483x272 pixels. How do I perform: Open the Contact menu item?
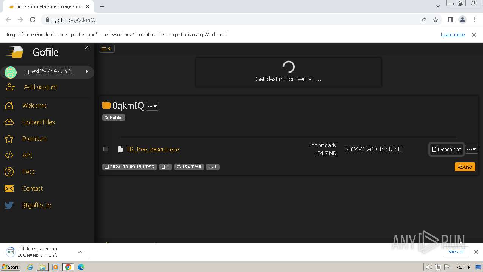point(32,189)
